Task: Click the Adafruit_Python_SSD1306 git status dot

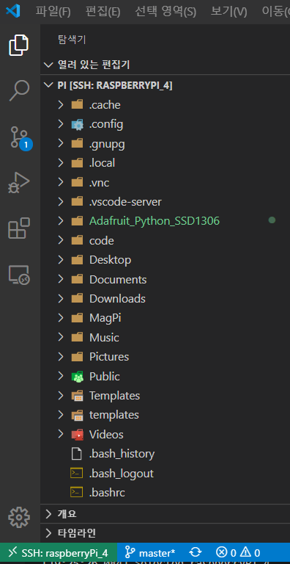Action: pyautogui.click(x=272, y=220)
